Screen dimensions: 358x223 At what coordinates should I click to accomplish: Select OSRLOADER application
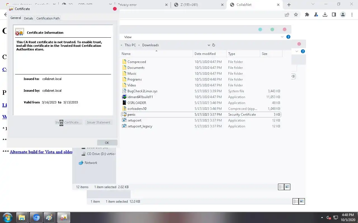[201, 103]
